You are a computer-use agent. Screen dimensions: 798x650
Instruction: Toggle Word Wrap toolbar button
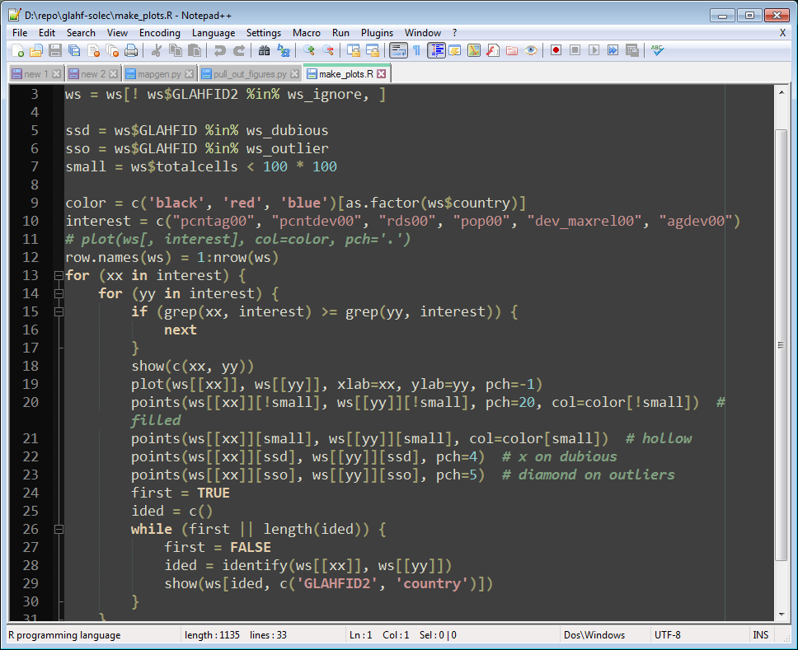pos(398,51)
